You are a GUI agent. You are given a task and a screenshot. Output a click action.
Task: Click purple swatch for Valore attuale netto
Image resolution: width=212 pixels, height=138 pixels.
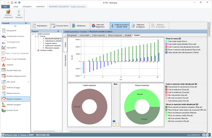point(166,52)
